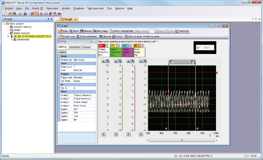263x160 pixels.
Task: Shift Output voltage axis down arrow
Action: tap(128, 135)
